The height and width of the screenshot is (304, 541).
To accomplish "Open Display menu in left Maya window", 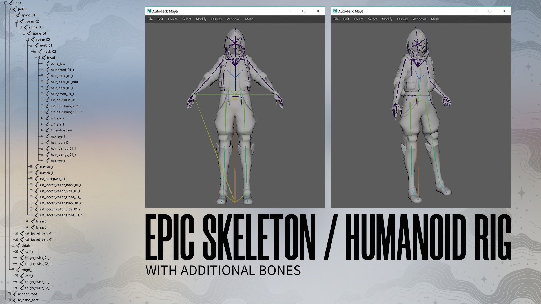I will (216, 19).
